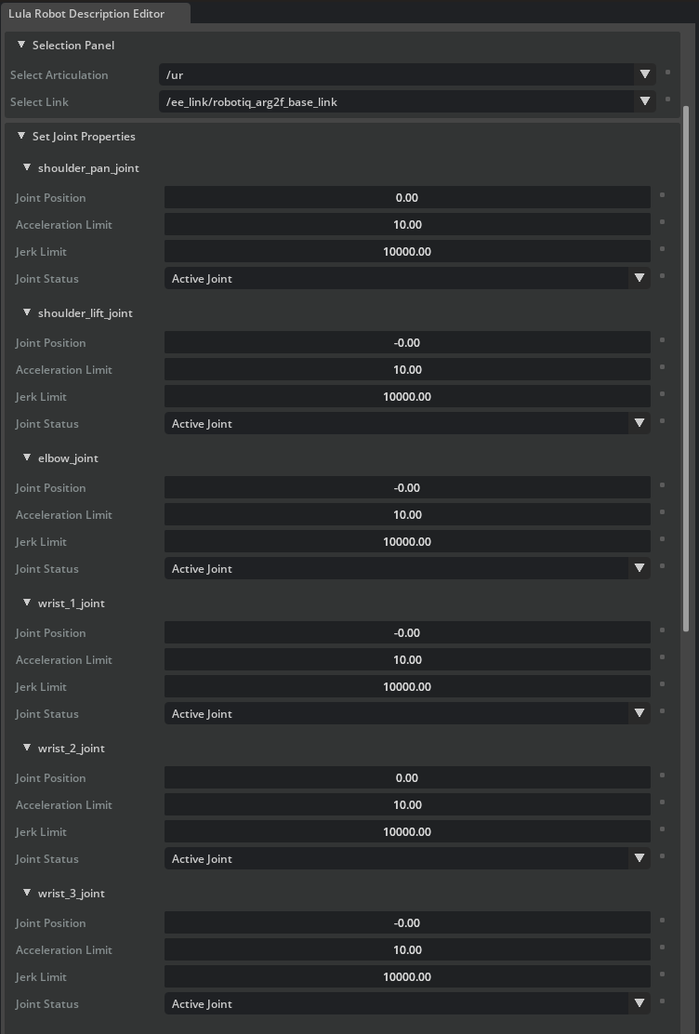This screenshot has width=699, height=1034.
Task: Click the reset dot beside Select Articulation
Action: [666, 73]
